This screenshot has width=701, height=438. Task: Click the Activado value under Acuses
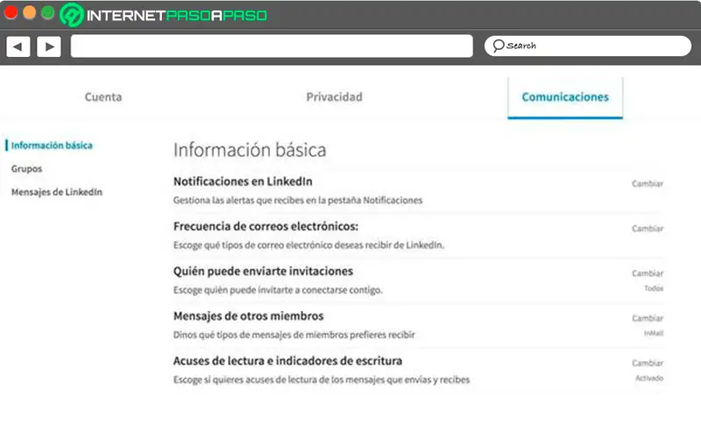point(649,378)
